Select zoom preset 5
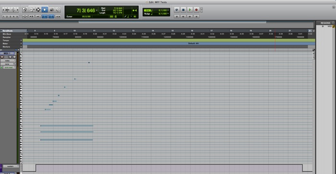 (17, 16)
